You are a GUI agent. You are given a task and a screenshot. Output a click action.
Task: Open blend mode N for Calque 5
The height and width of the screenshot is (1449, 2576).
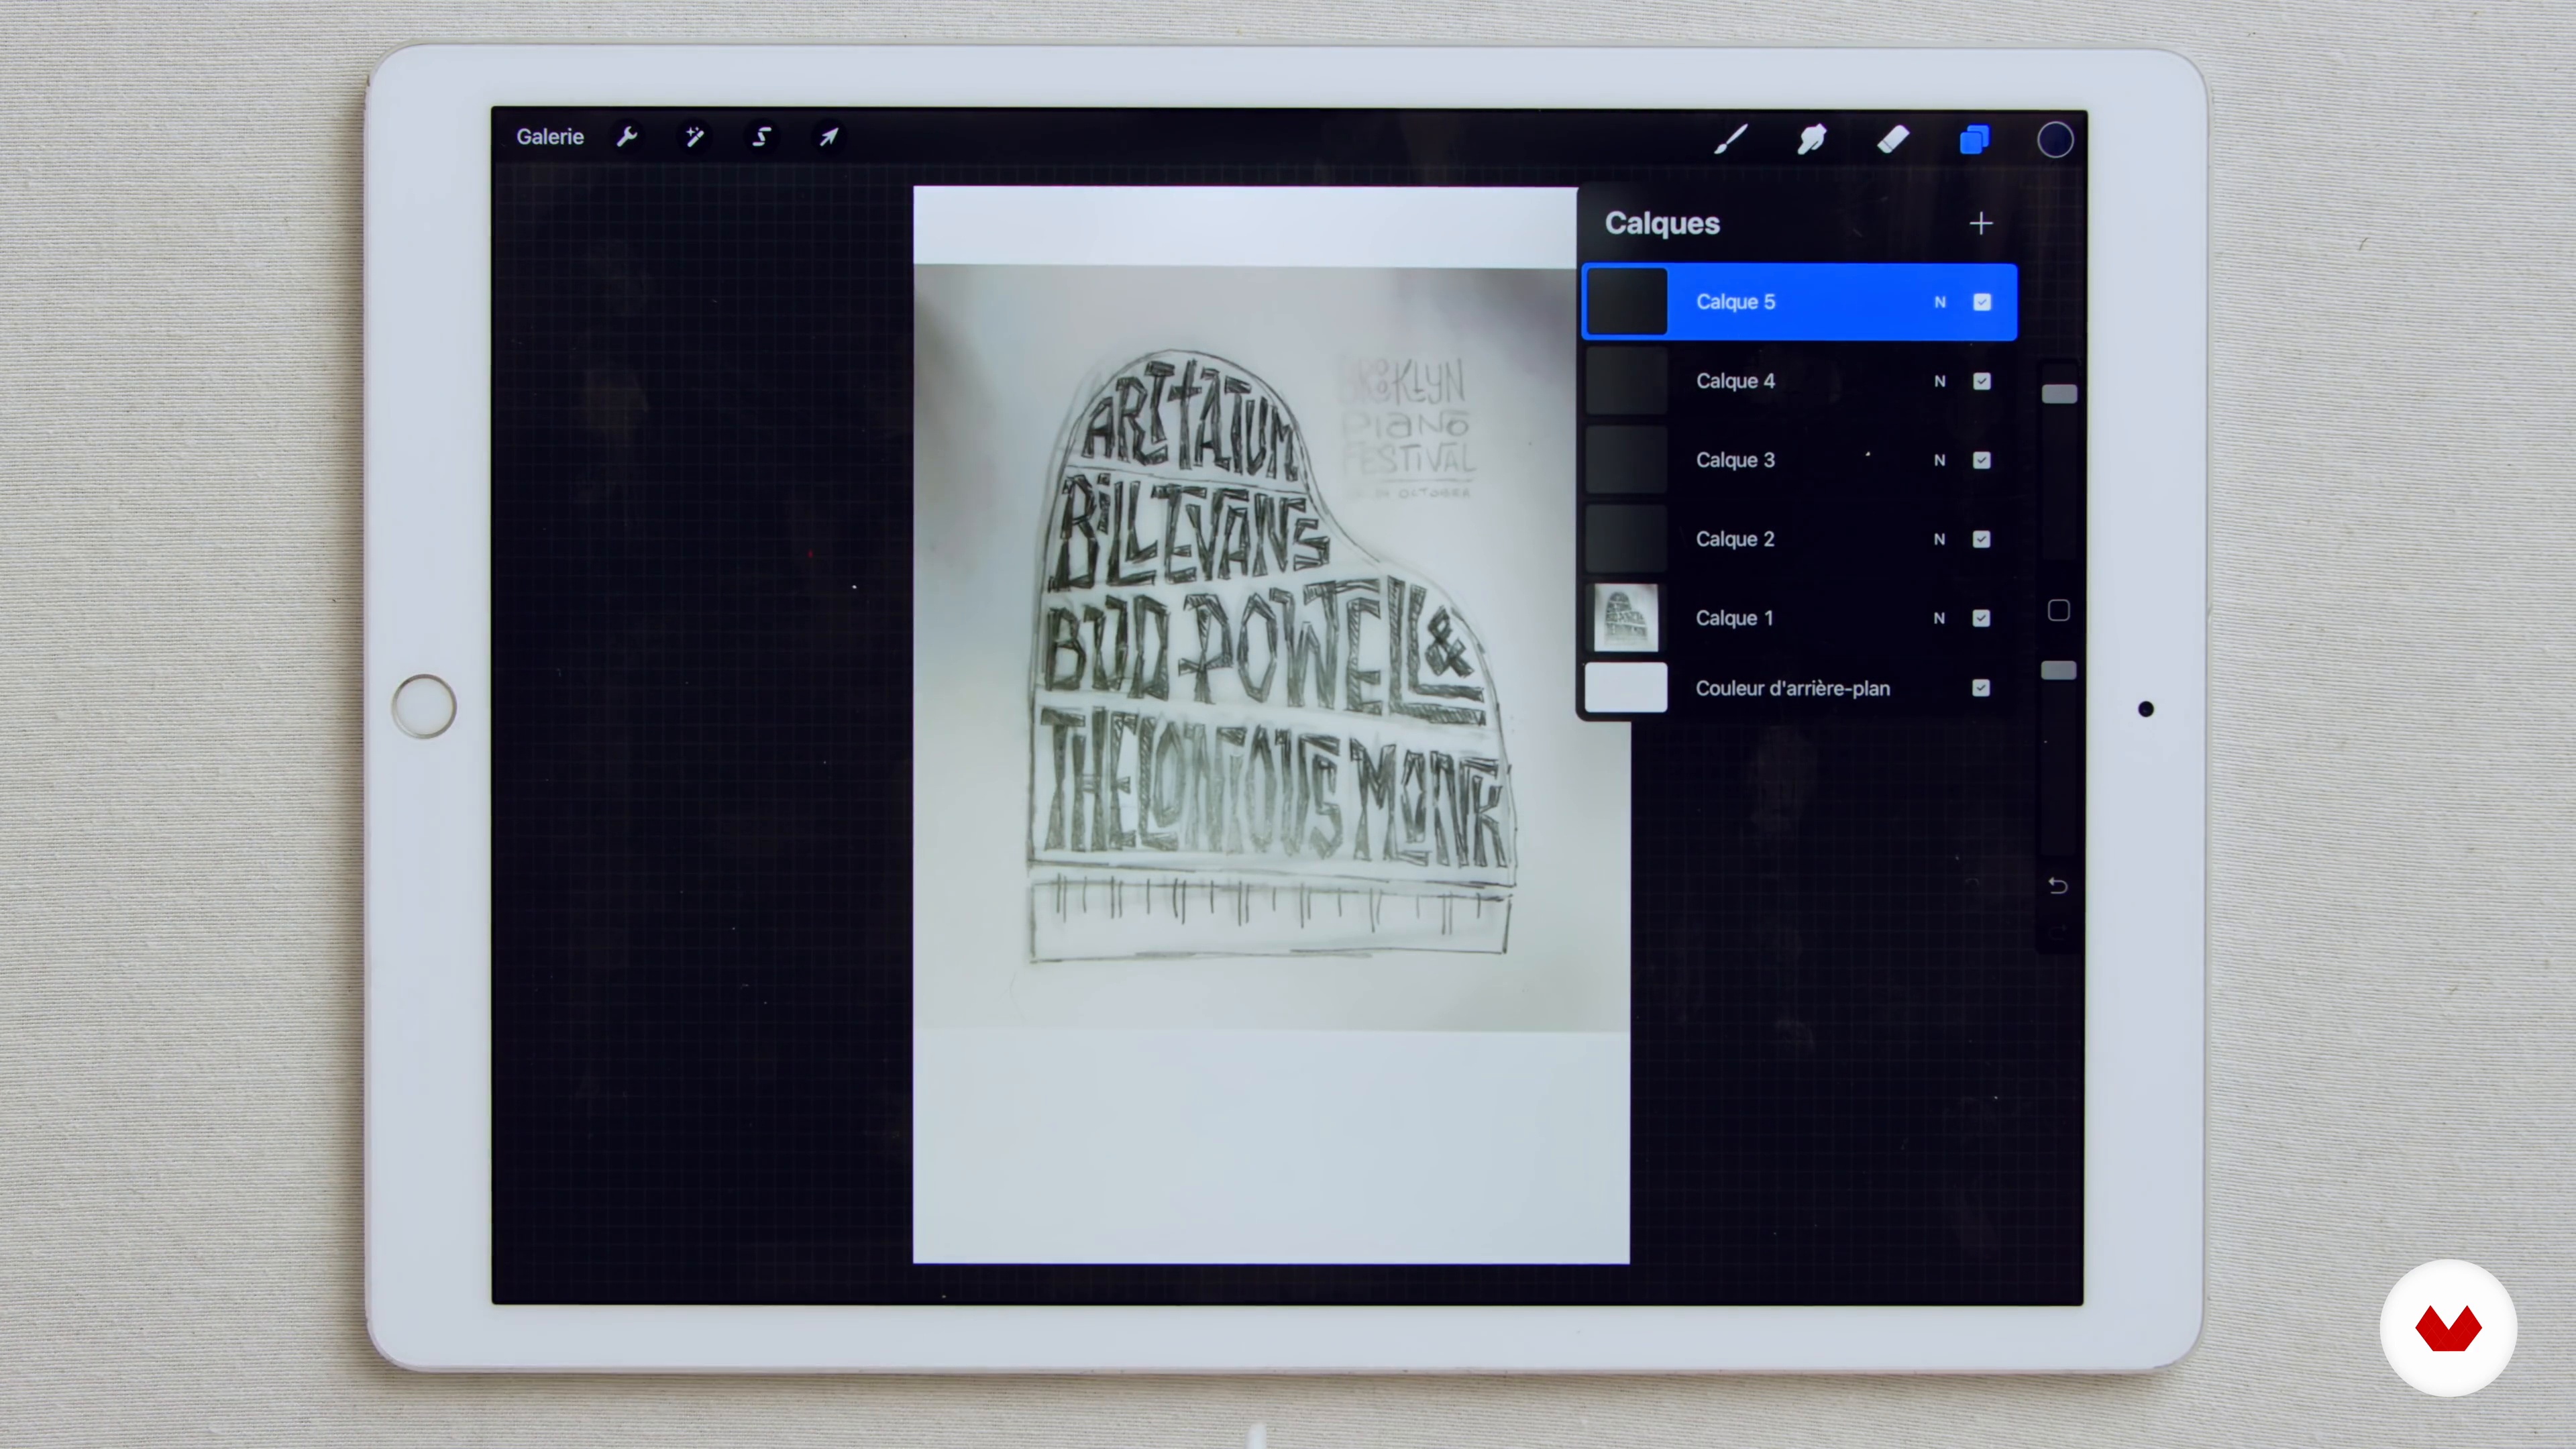[x=1940, y=302]
